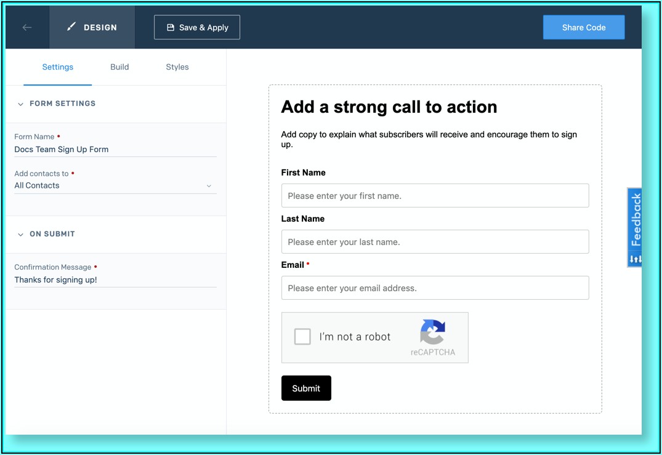This screenshot has width=662, height=455.
Task: Switch to the Build tab
Action: point(119,67)
